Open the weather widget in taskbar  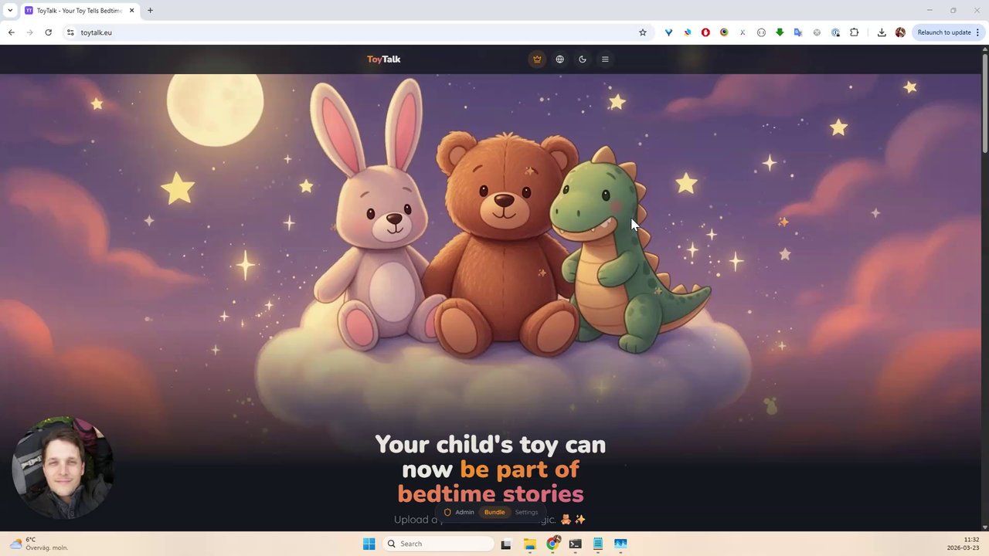[39, 544]
